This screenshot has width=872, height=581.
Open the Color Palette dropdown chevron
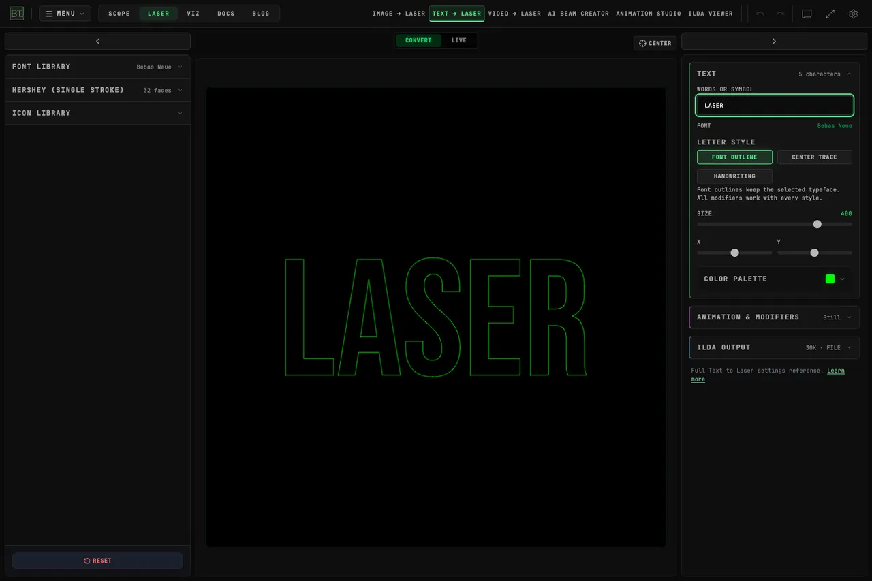coord(843,279)
